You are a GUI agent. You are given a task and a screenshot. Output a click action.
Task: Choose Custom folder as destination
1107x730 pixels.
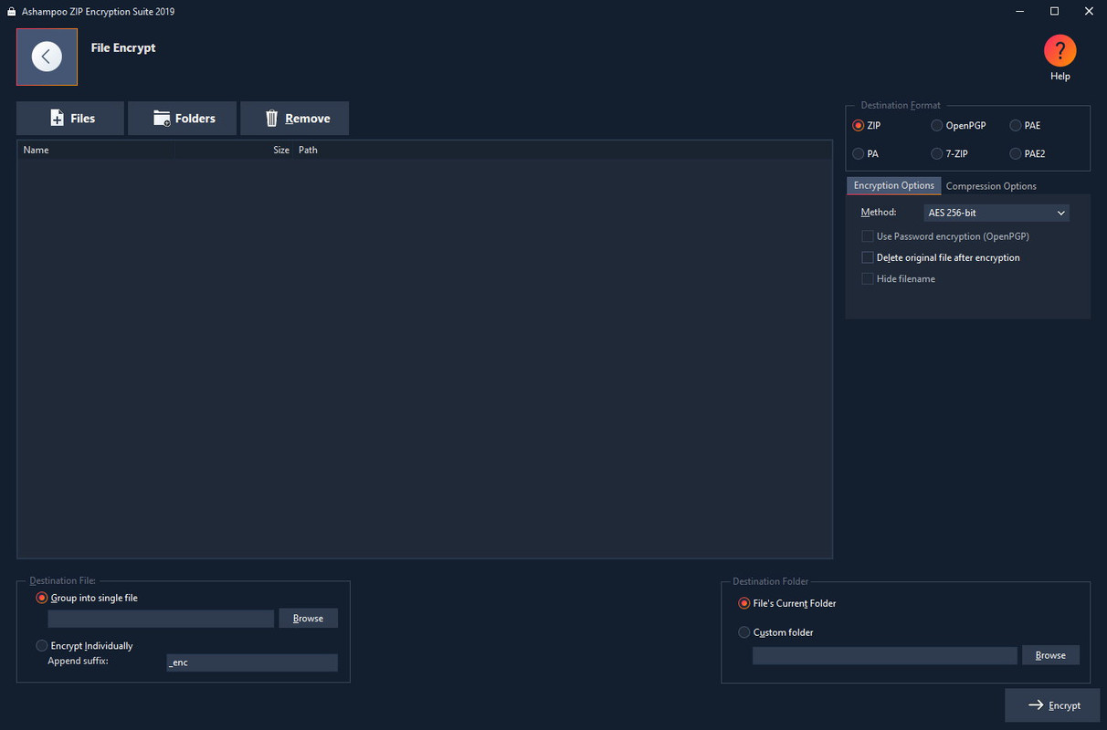click(743, 631)
